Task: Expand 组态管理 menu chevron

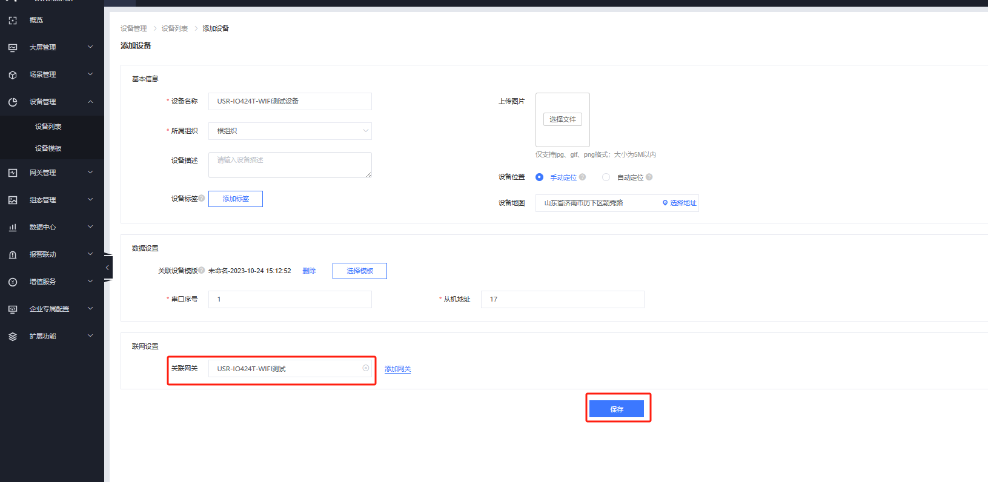Action: (x=90, y=199)
